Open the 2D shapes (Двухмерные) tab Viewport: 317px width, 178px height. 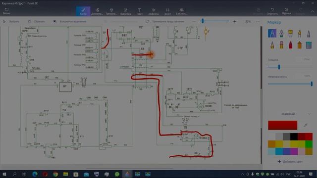pos(97,11)
